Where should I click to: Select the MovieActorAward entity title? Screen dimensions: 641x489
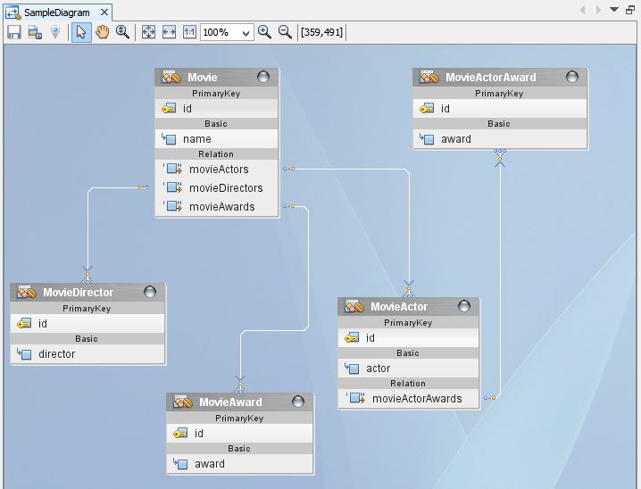click(x=490, y=78)
